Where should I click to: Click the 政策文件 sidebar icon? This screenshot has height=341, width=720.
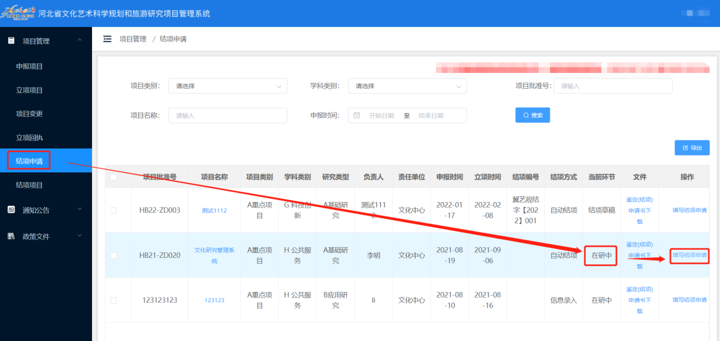coord(11,236)
